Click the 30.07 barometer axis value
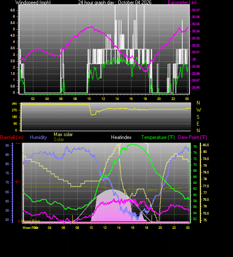Screen dimensions: 233x257 tap(196, 10)
